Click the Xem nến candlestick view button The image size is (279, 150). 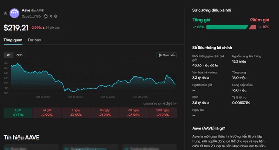[x=166, y=55]
